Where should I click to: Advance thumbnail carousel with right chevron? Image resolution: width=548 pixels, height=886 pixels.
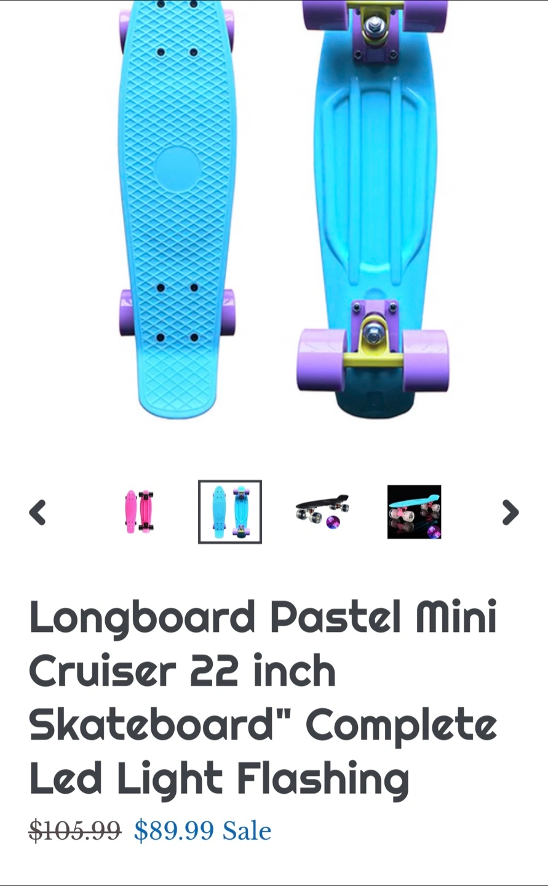[510, 512]
